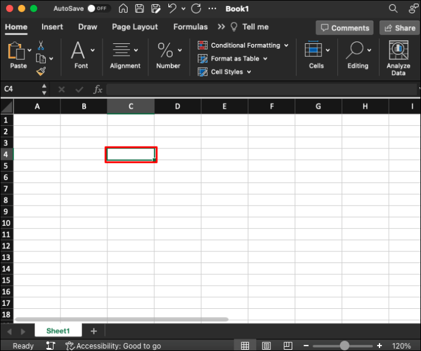Click the Save As pencil icon
This screenshot has height=351, width=421.
point(156,9)
